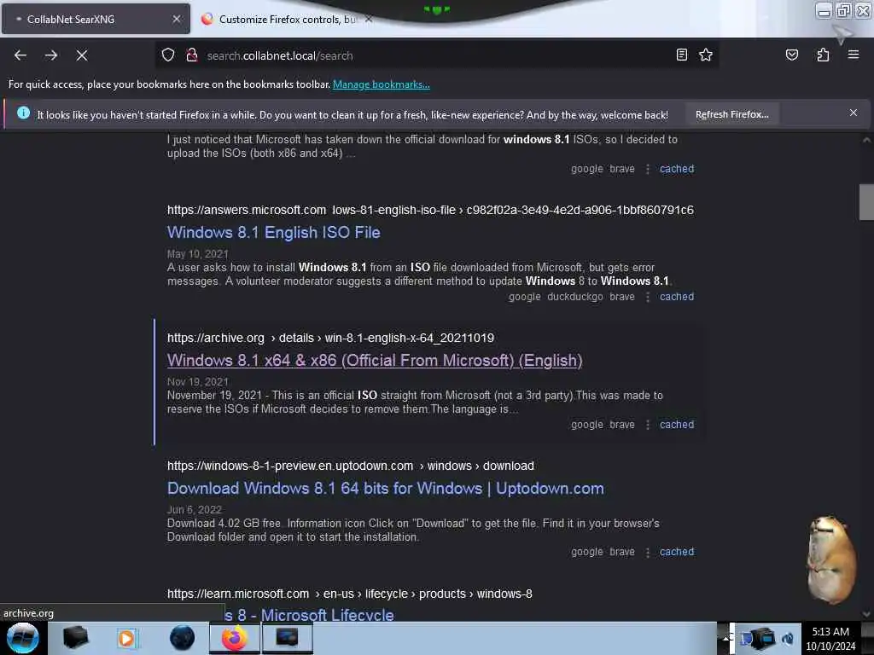The width and height of the screenshot is (874, 655).
Task: Open Manage bookmarks link
Action: coord(382,84)
